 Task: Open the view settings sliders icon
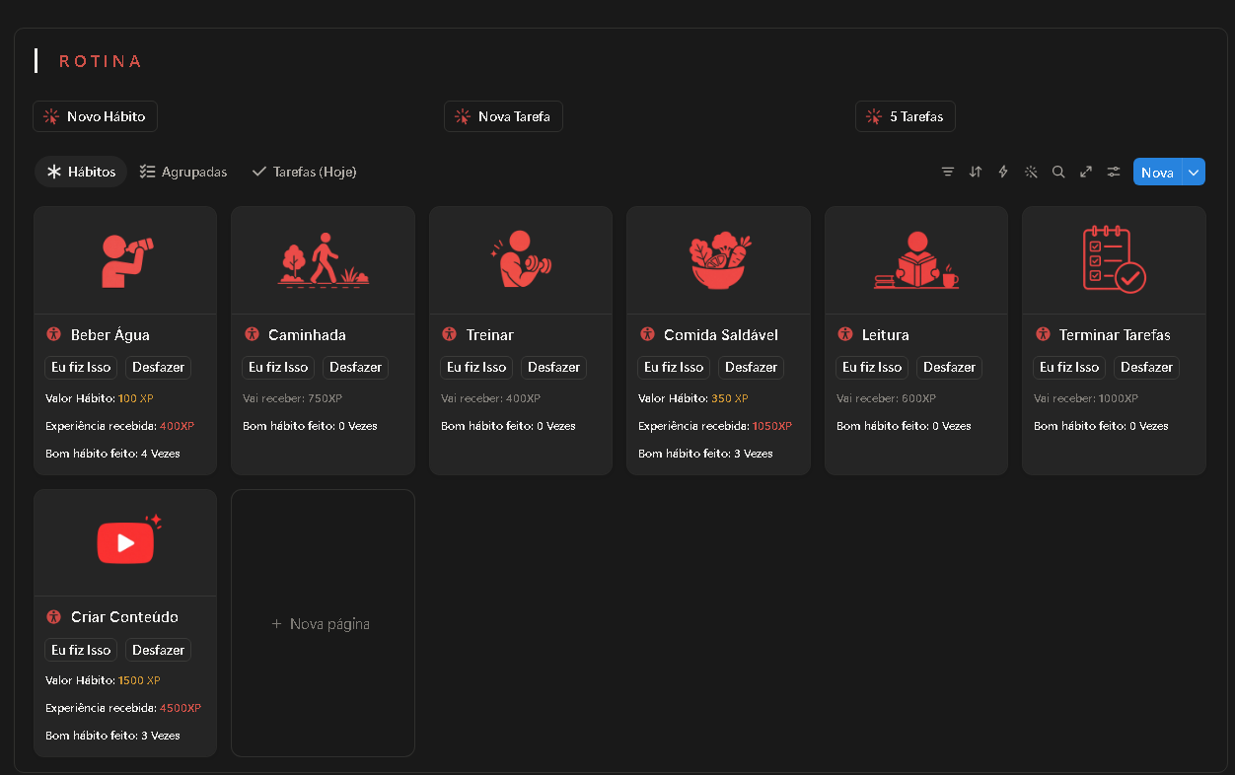point(1114,172)
